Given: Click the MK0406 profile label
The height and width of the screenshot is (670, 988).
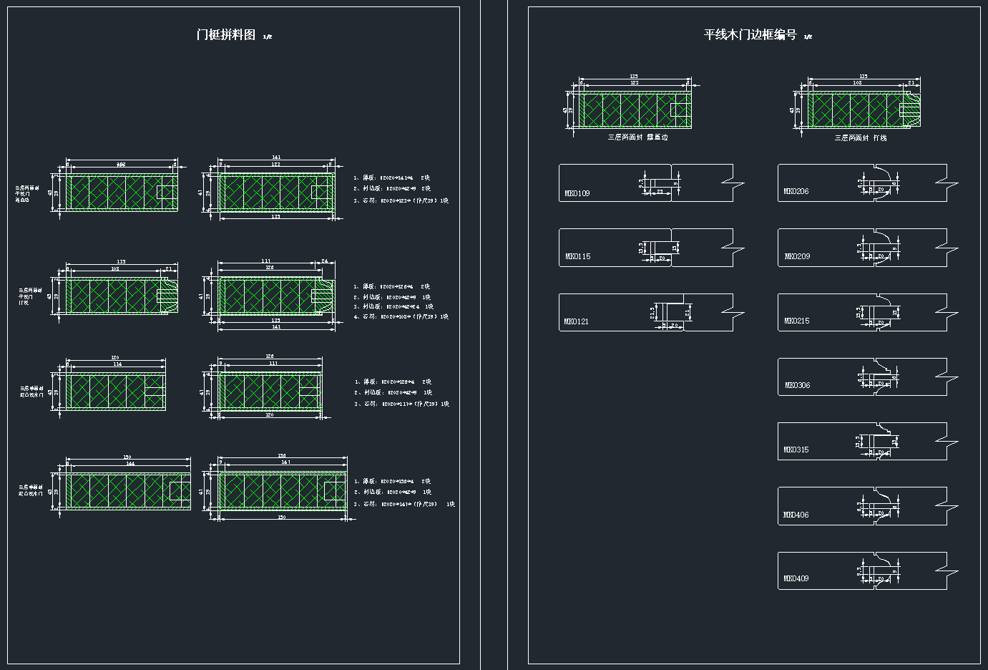Looking at the screenshot, I should coord(796,515).
